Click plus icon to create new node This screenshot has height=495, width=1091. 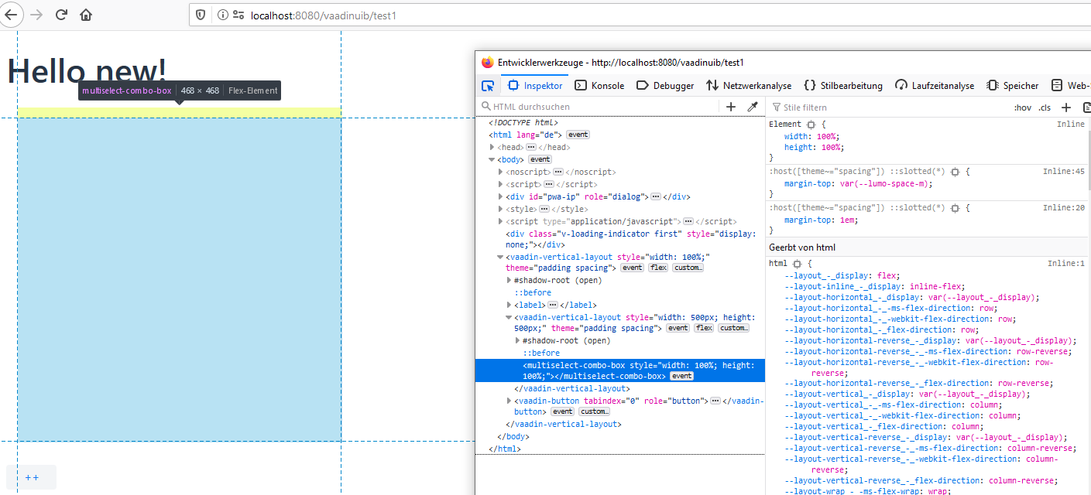(x=731, y=107)
